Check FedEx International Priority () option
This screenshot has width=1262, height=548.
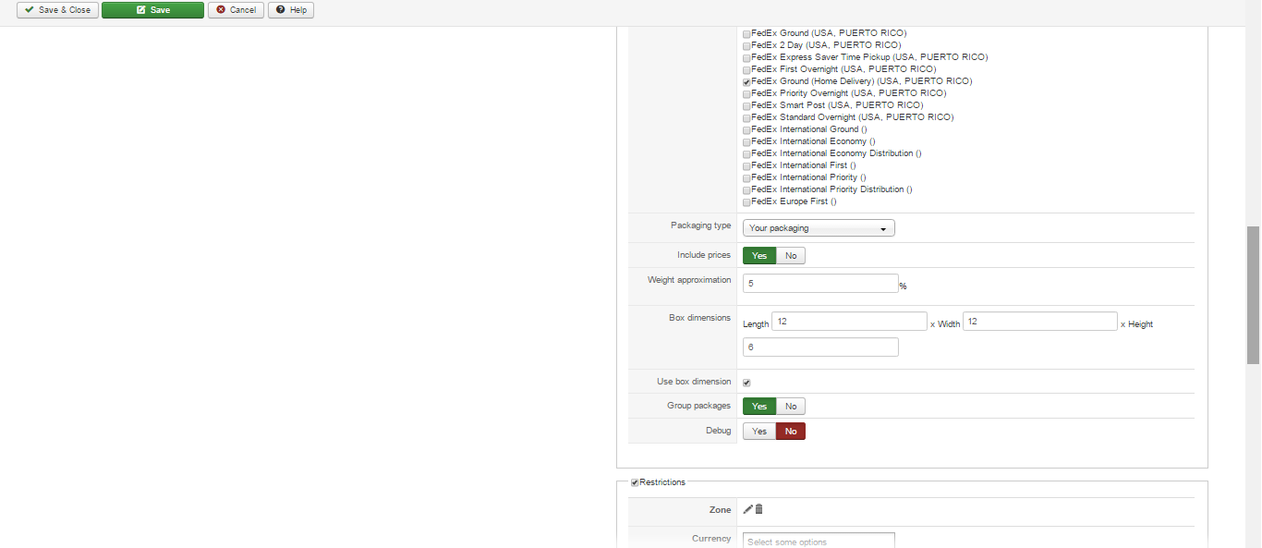click(746, 177)
